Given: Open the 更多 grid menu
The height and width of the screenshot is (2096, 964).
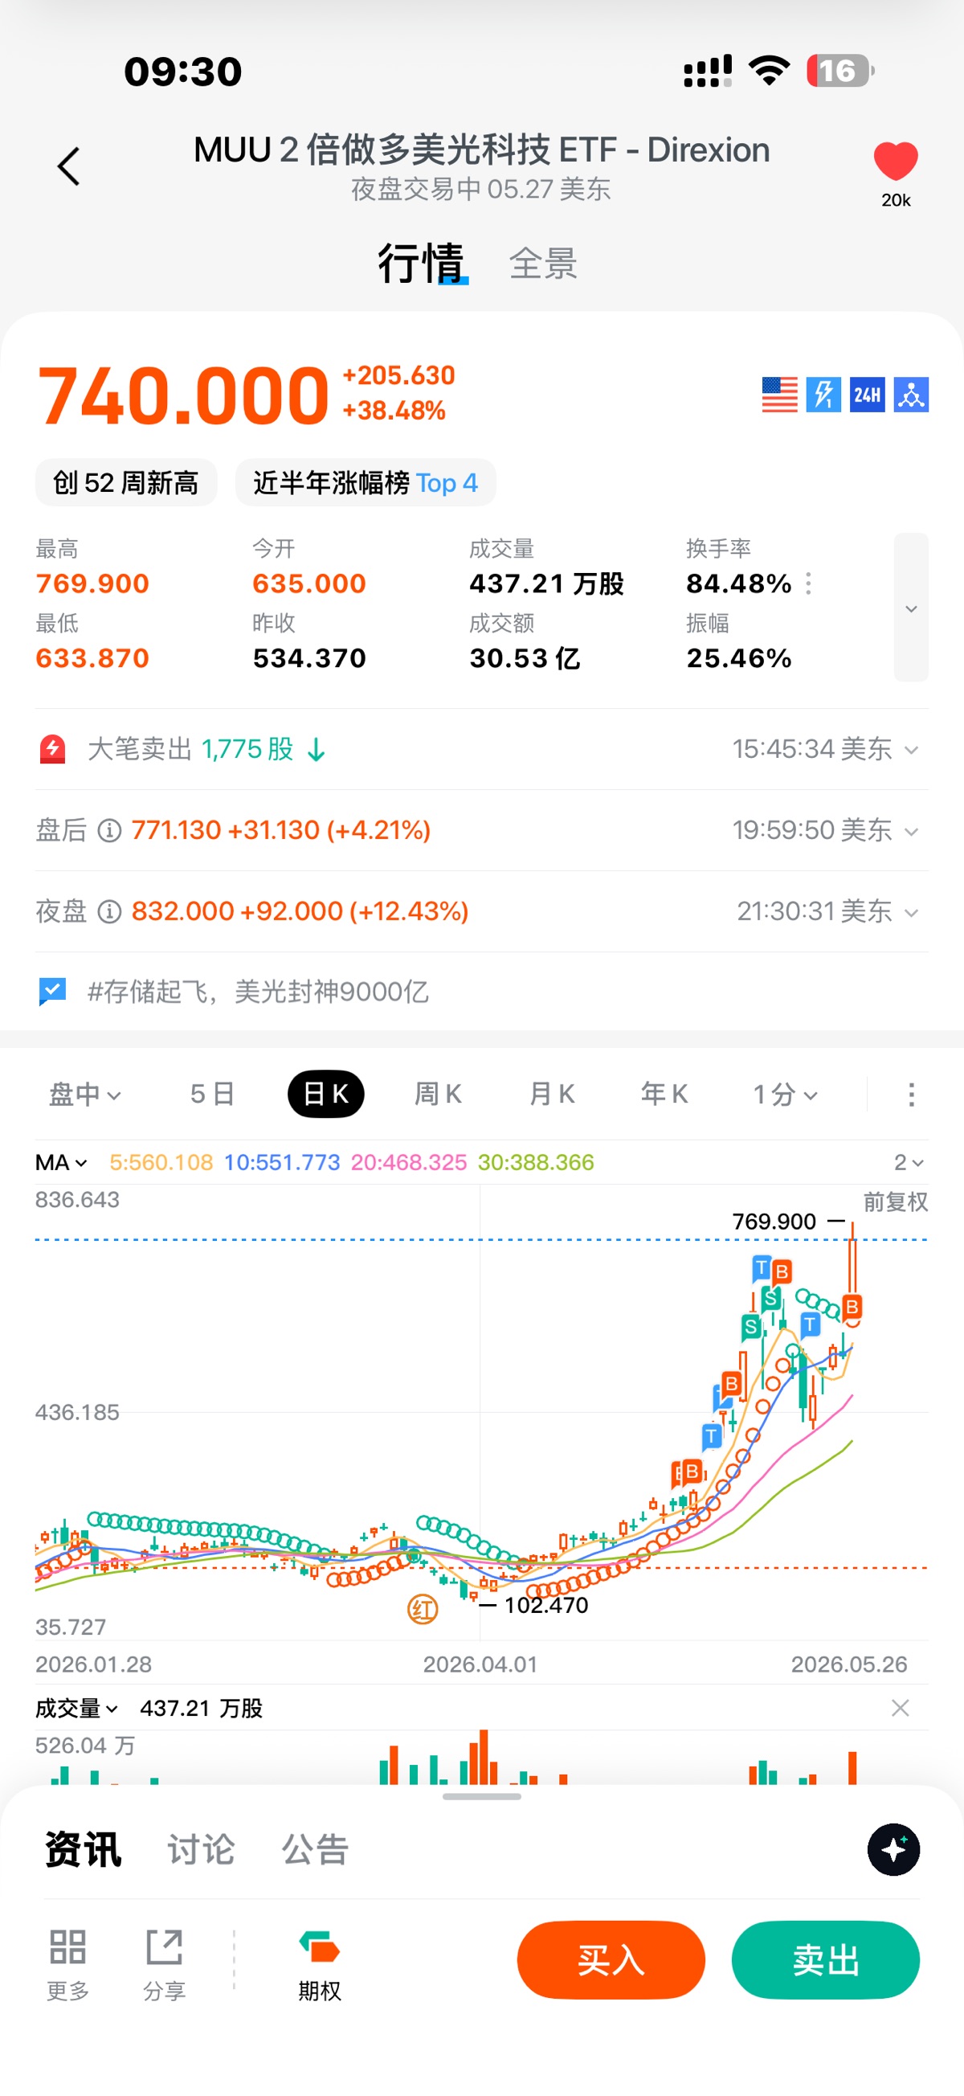Looking at the screenshot, I should click(67, 1965).
